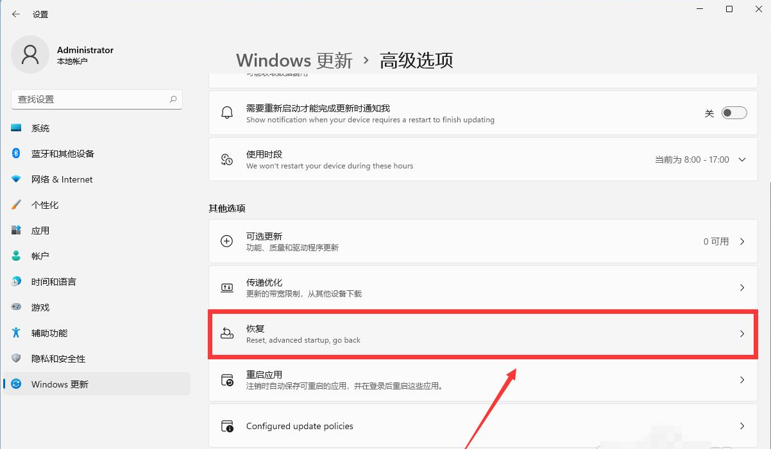Screen dimensions: 771x449
Task: Click the 0 可用 text
Action: (716, 241)
